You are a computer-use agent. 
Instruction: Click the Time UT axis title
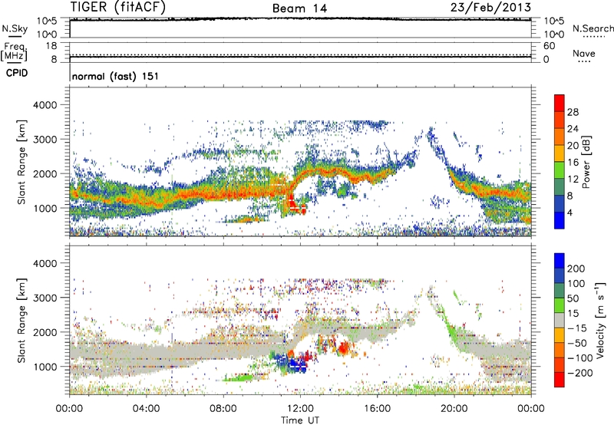tap(300, 420)
